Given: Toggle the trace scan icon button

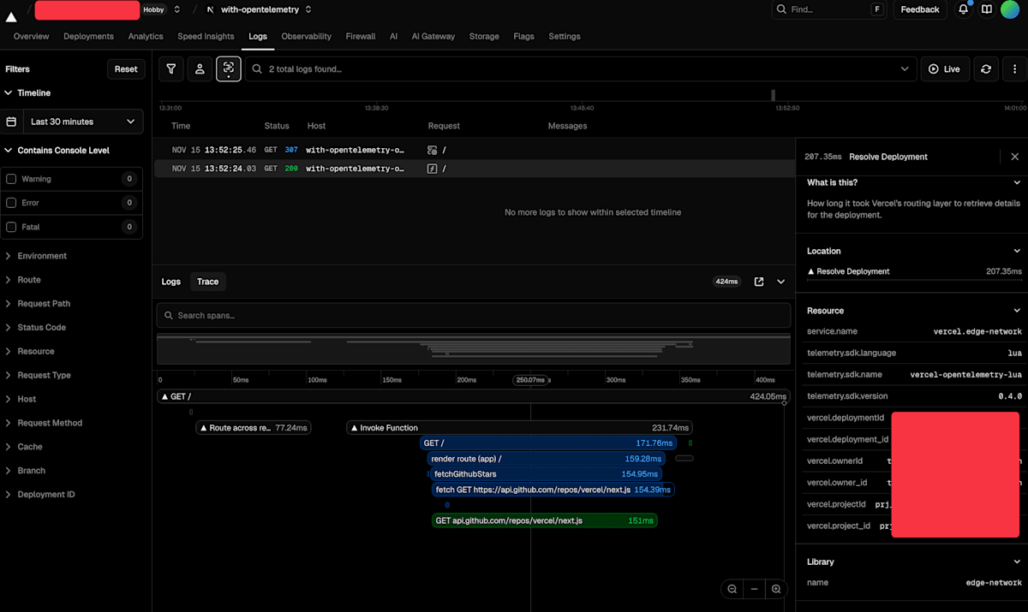Looking at the screenshot, I should coord(229,69).
